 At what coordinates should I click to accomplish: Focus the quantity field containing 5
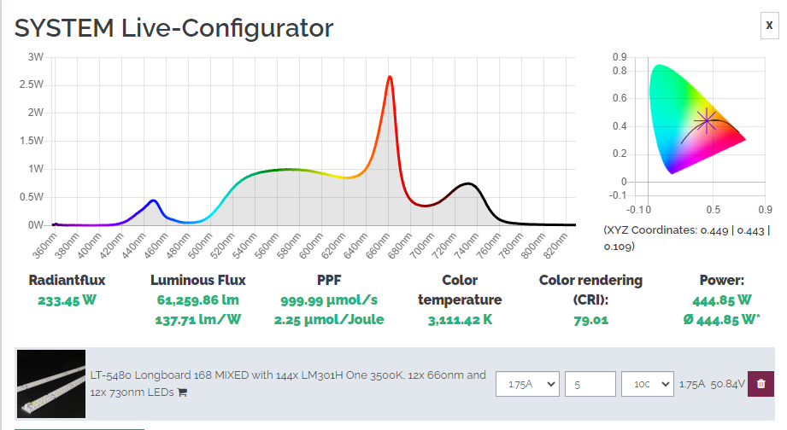[590, 384]
